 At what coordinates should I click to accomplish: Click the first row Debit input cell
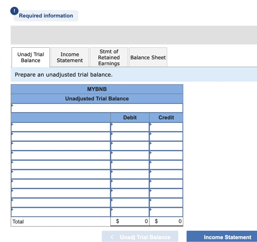(x=130, y=127)
